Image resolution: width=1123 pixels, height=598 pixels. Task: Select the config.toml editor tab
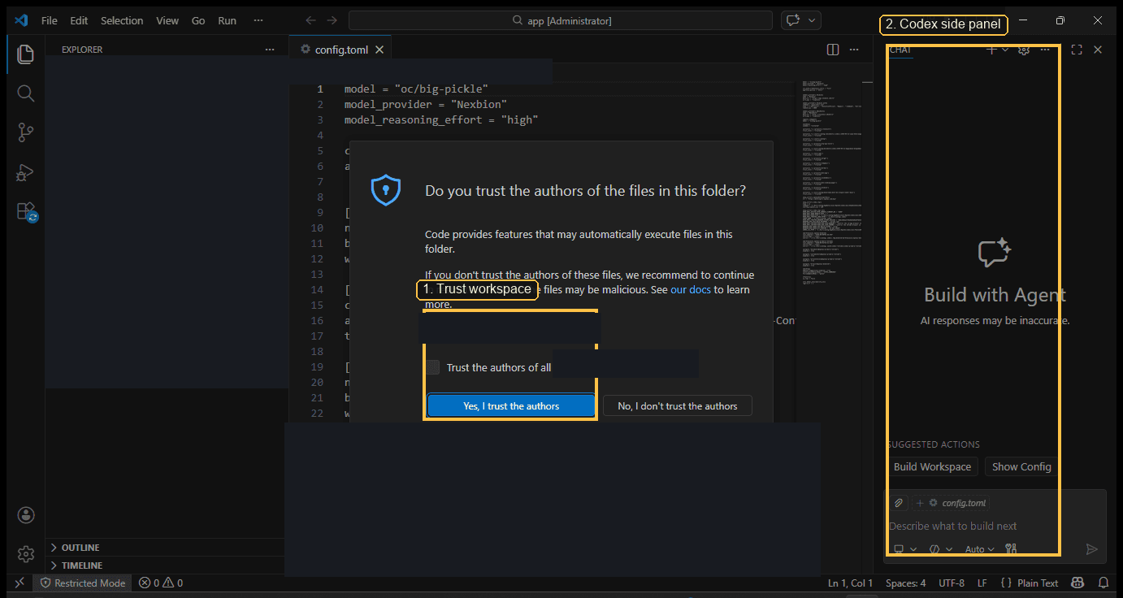tap(341, 50)
